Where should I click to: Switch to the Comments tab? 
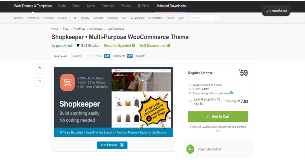click(123, 56)
